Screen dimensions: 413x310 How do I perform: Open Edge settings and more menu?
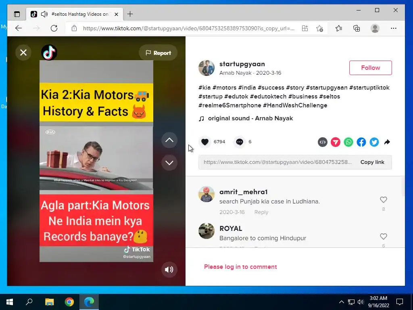[394, 28]
